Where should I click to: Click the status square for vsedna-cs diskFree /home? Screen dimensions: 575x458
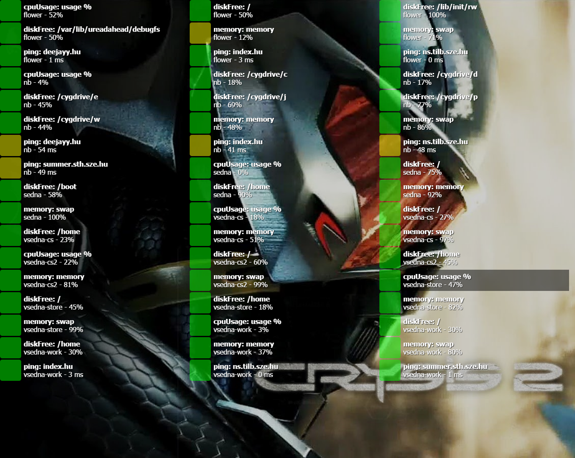click(x=11, y=235)
